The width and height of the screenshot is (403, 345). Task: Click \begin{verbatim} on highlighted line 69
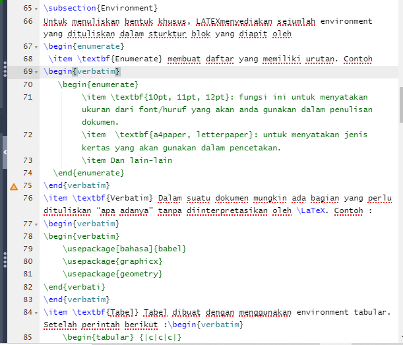[x=82, y=71]
